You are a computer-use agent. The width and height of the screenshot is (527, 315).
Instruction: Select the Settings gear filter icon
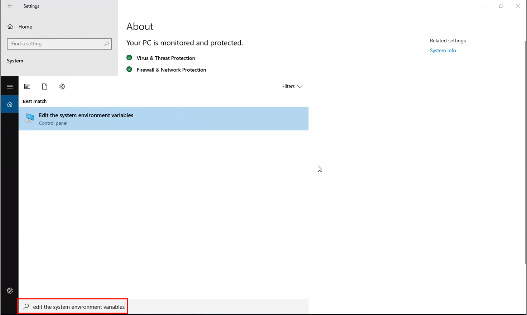(x=62, y=86)
